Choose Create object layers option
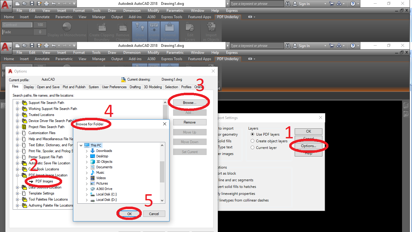The height and width of the screenshot is (232, 412). pos(252,141)
